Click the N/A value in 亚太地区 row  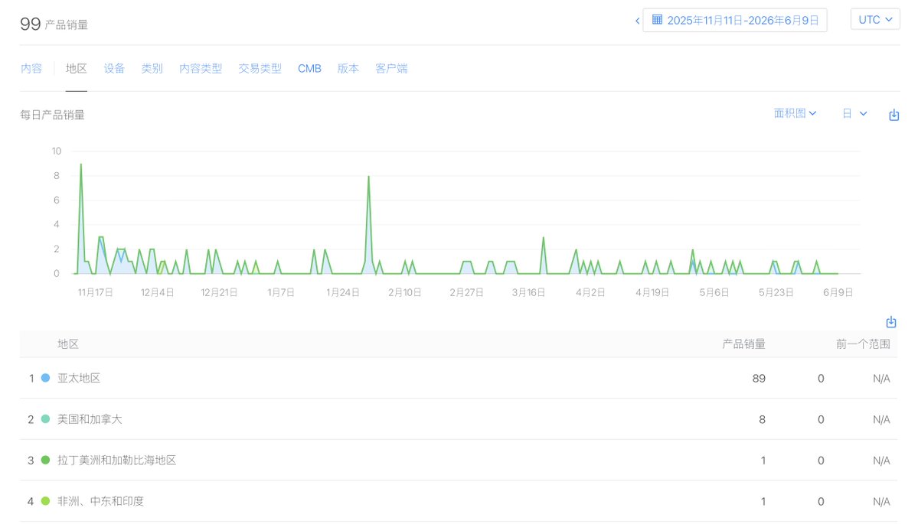(x=881, y=379)
